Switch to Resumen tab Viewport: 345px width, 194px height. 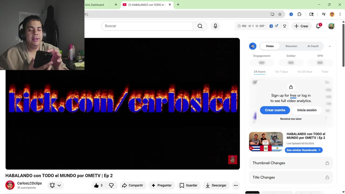coord(291,46)
